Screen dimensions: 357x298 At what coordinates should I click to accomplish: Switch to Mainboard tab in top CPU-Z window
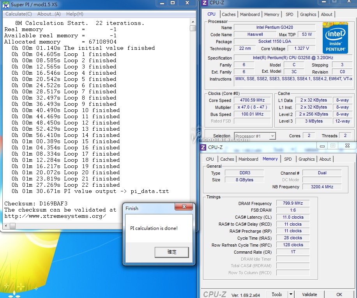tap(250, 14)
